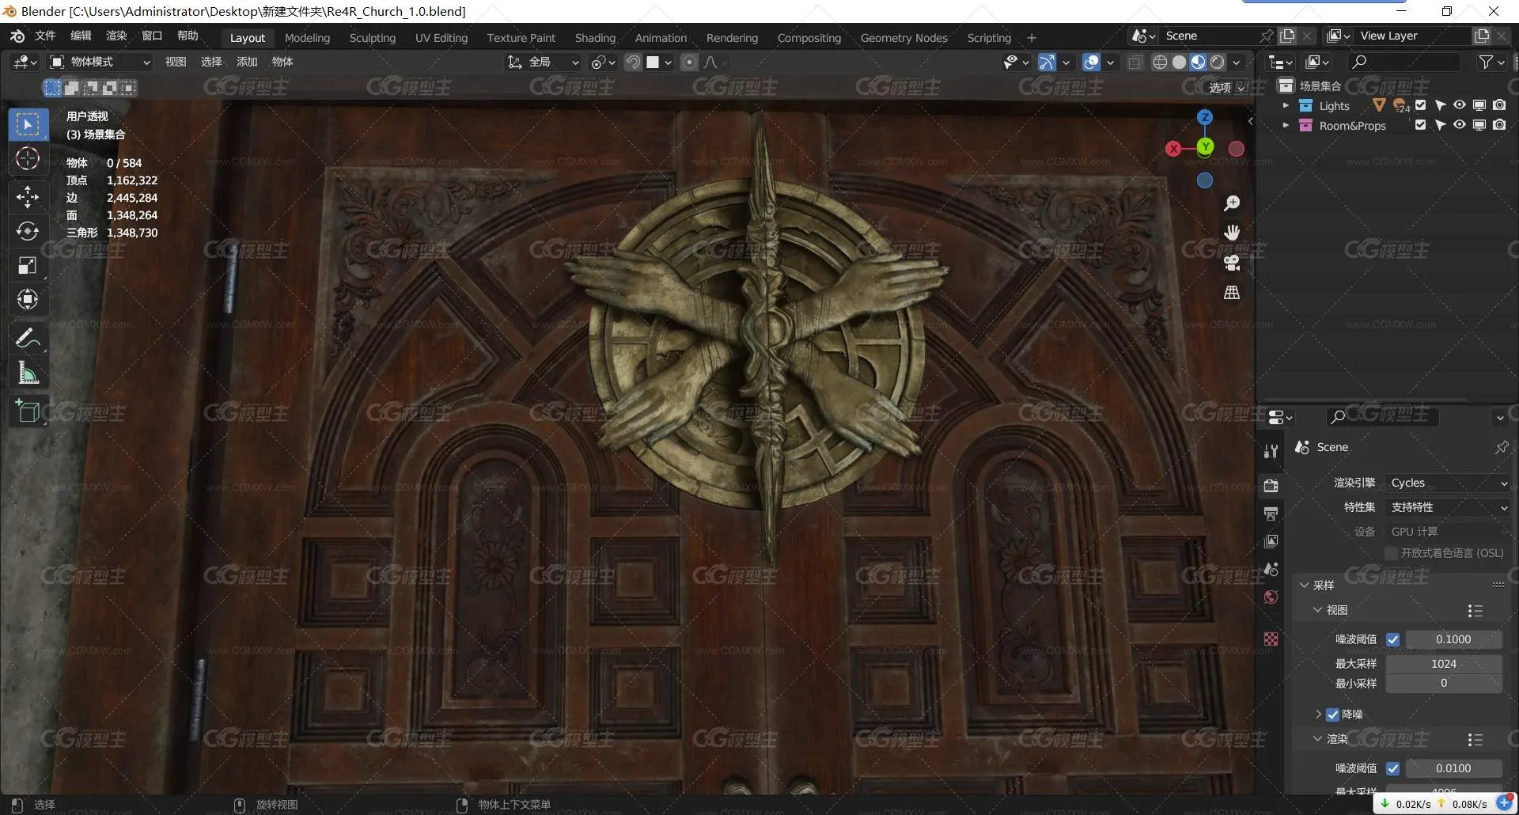Select the Measure tool
1519x815 pixels.
coord(28,373)
